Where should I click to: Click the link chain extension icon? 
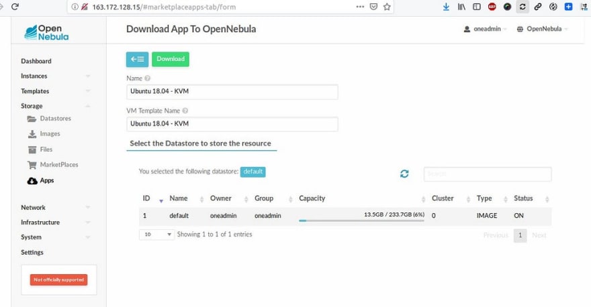pyautogui.click(x=538, y=7)
